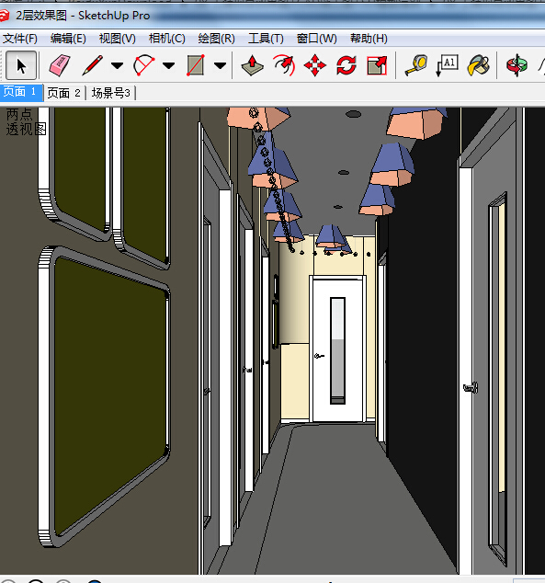Expand the shape tool dropdown arrow
The height and width of the screenshot is (583, 545).
220,66
